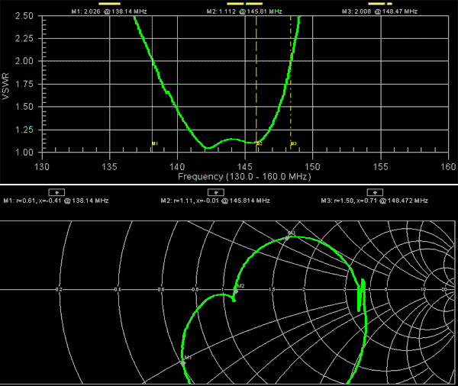
Task: Click the small M1 label on VSWR marker line
Action: [x=155, y=143]
